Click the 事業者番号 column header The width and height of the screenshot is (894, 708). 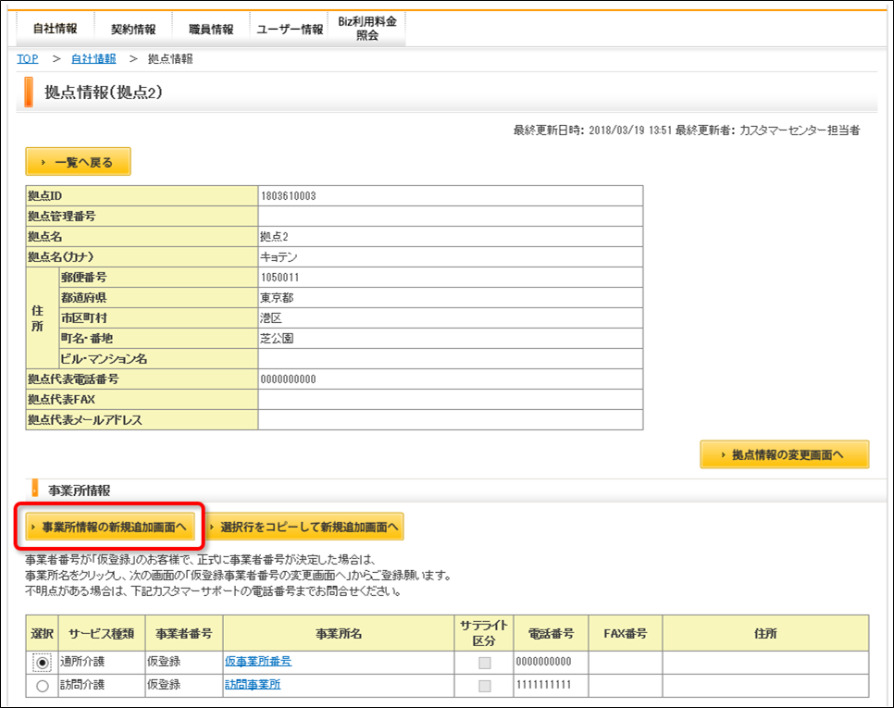[184, 633]
